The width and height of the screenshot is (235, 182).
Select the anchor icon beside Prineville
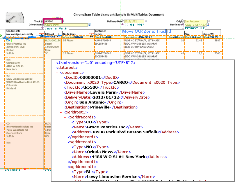point(183,27)
